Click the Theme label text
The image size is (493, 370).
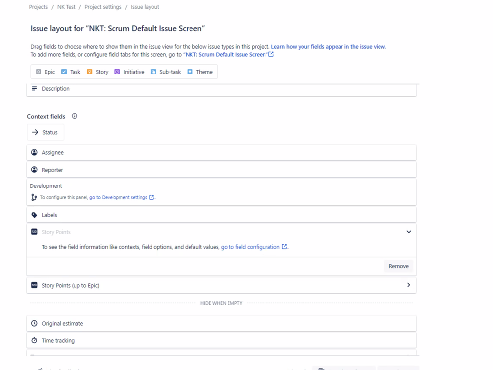click(x=204, y=72)
